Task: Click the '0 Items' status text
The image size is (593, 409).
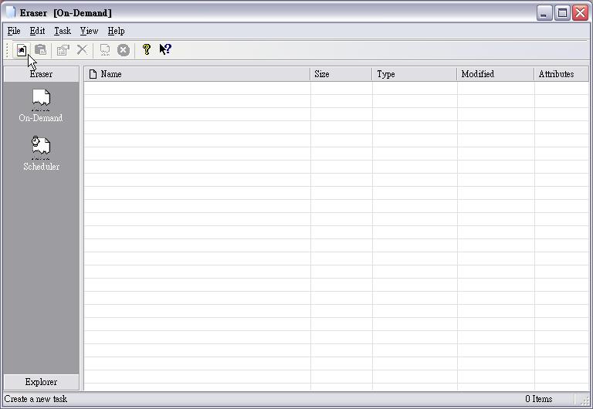Action: [x=538, y=399]
